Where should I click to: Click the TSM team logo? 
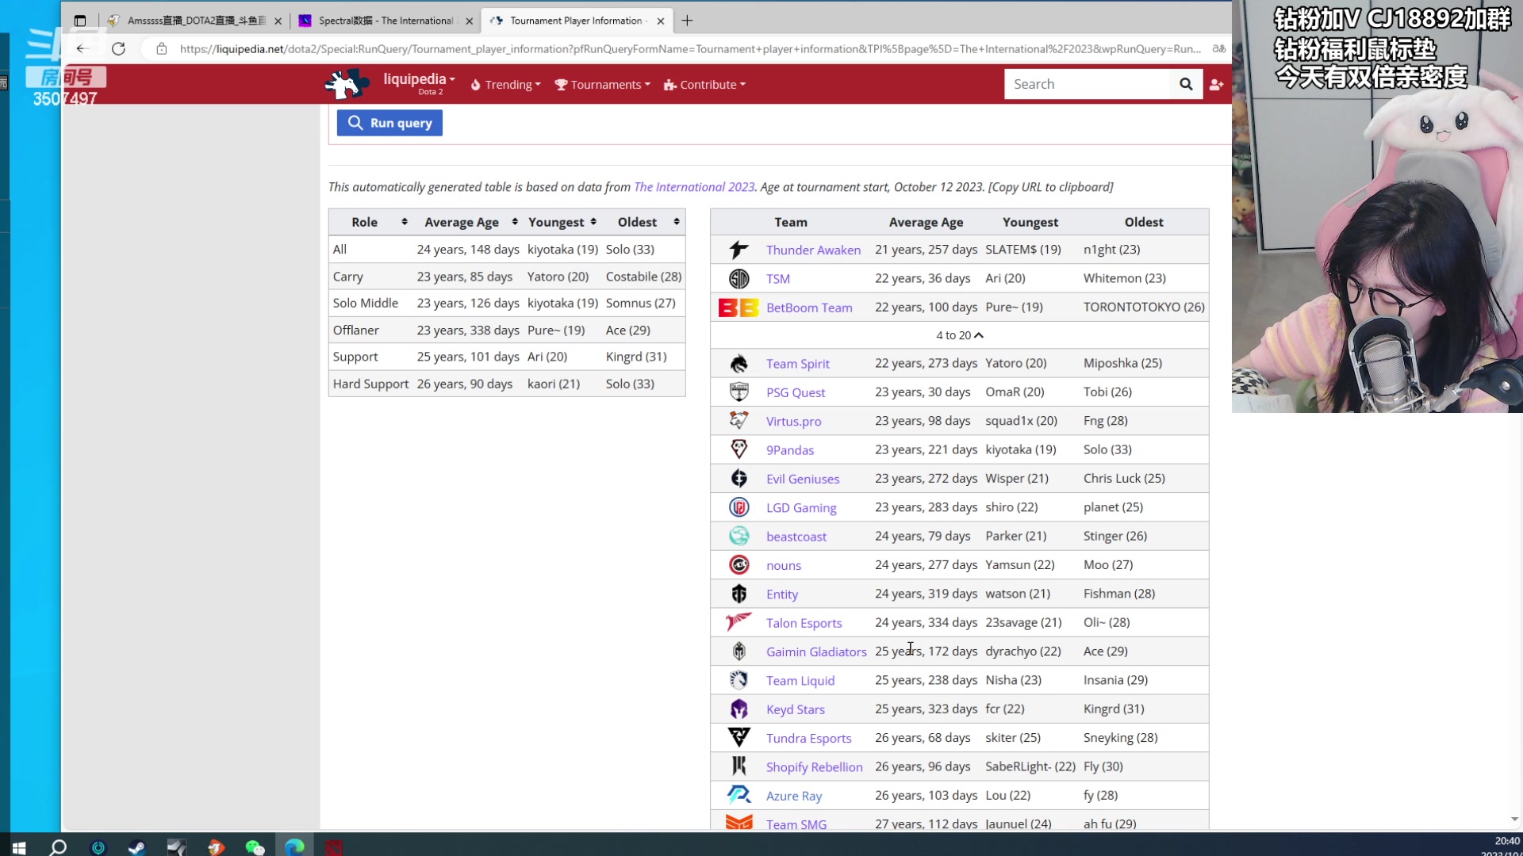point(738,278)
